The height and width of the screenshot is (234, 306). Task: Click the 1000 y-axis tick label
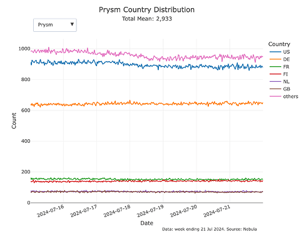pos(24,49)
